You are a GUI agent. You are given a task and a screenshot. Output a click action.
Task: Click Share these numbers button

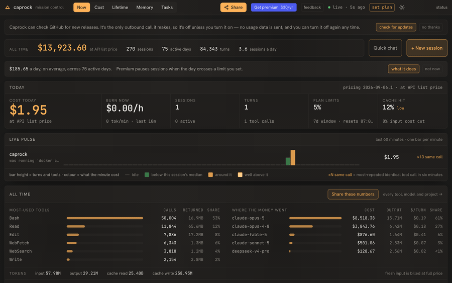coord(353,194)
